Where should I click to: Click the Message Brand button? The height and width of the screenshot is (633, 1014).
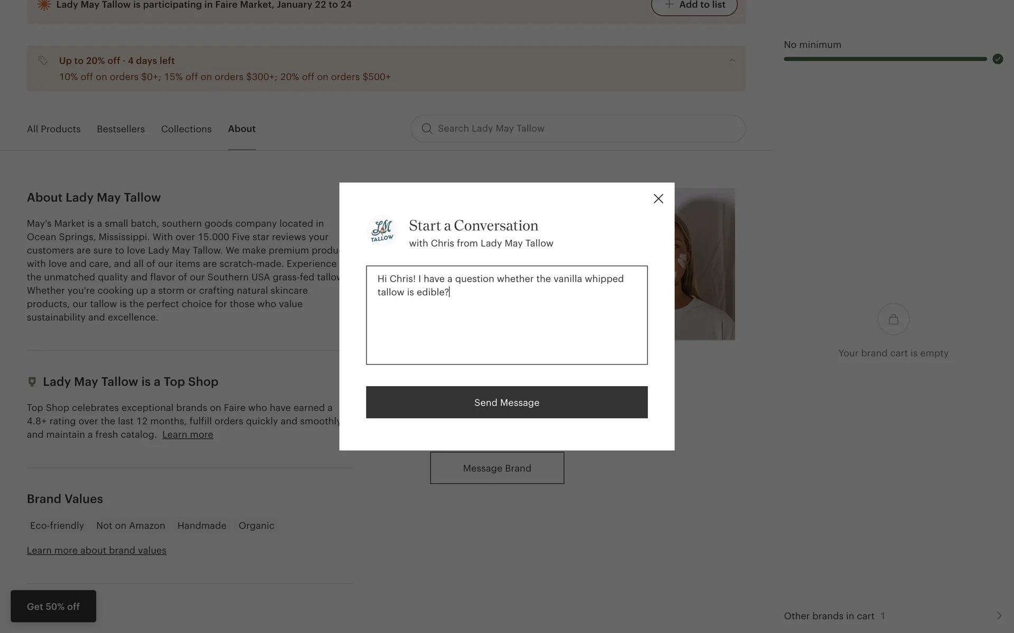[496, 468]
